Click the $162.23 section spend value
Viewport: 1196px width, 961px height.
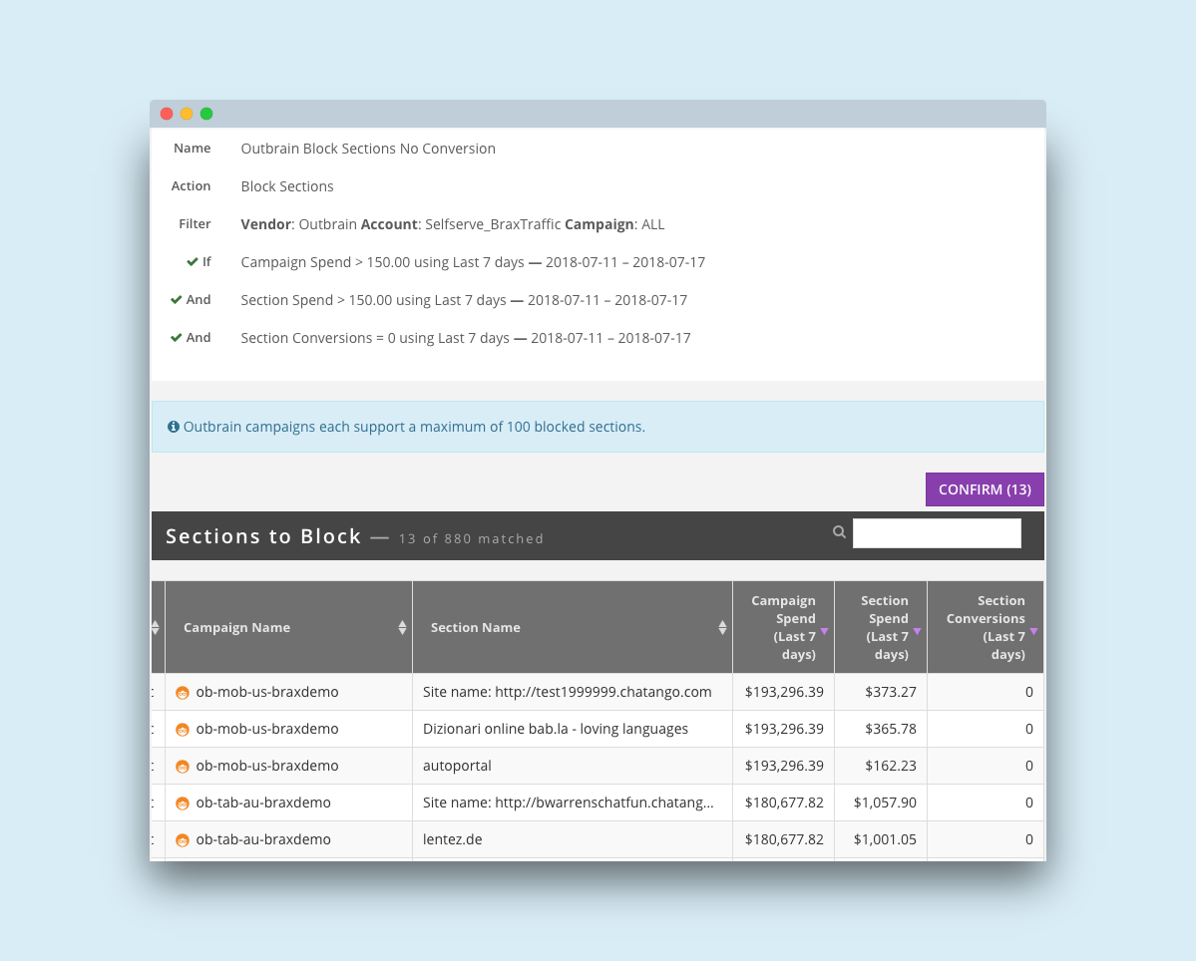[x=890, y=766]
